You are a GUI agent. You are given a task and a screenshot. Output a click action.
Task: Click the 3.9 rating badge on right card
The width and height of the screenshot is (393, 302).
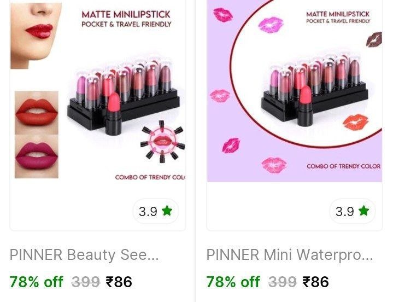pyautogui.click(x=353, y=211)
